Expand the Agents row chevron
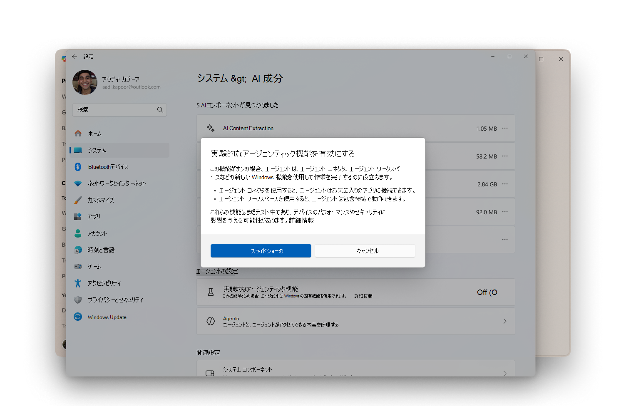 tap(505, 321)
